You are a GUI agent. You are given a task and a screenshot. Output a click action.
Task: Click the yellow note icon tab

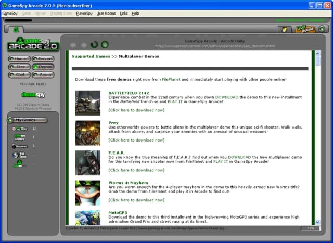coord(285,29)
